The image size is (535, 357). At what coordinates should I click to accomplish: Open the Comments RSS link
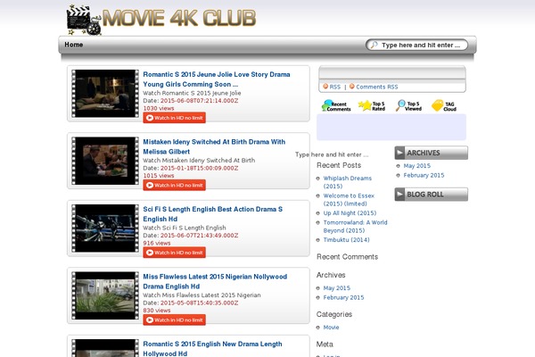coord(377,87)
